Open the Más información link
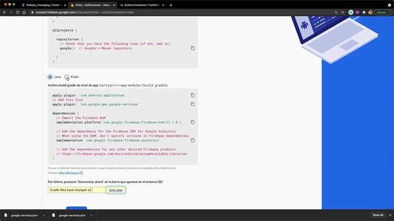This screenshot has width=394, height=221. [69, 173]
